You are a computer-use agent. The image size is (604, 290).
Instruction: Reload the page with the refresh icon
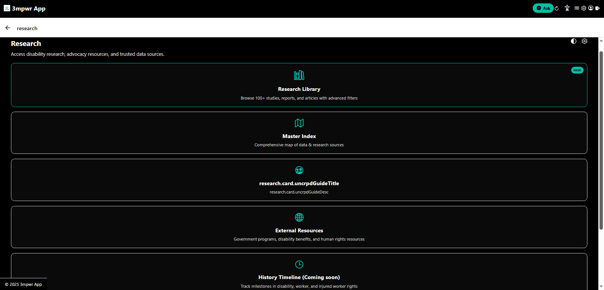coord(556,8)
